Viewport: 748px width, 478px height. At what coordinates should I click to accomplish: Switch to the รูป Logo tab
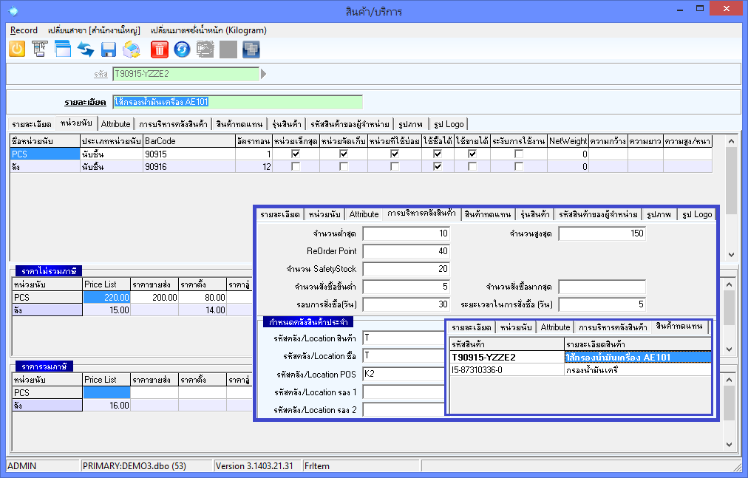coord(448,124)
